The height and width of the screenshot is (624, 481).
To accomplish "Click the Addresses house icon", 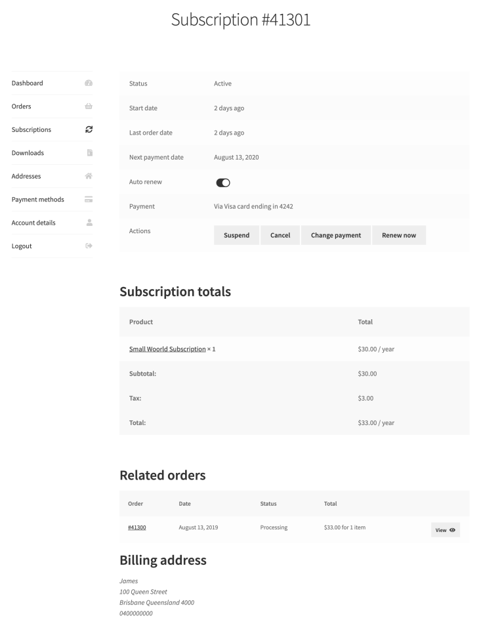I will [x=89, y=176].
